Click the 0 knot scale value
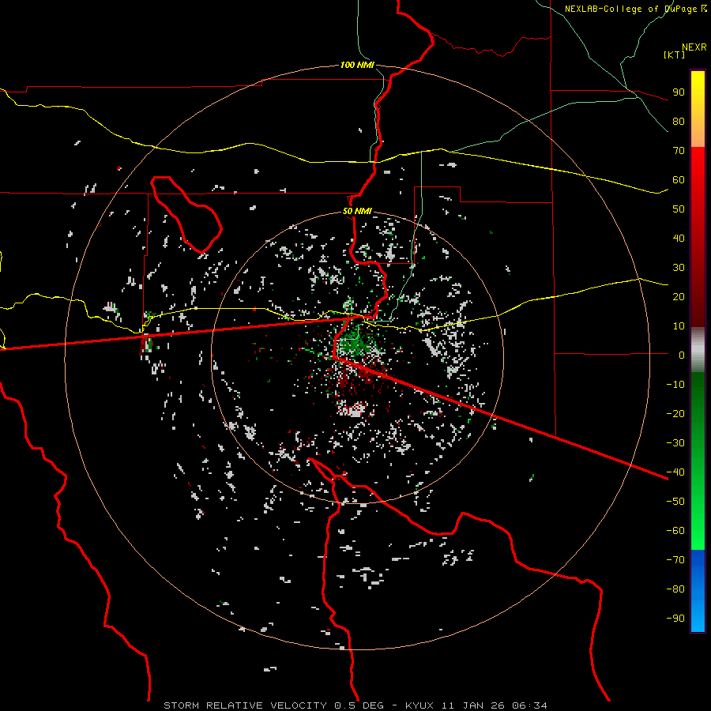711x711 pixels. point(682,355)
